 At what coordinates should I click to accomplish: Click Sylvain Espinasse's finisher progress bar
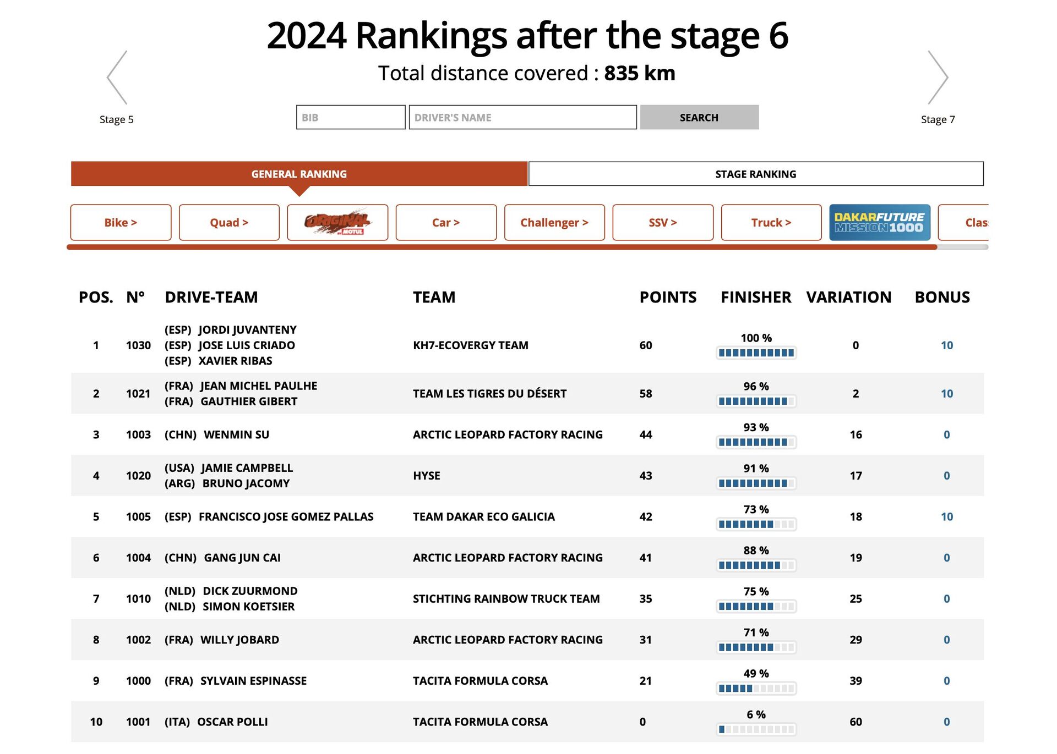756,687
